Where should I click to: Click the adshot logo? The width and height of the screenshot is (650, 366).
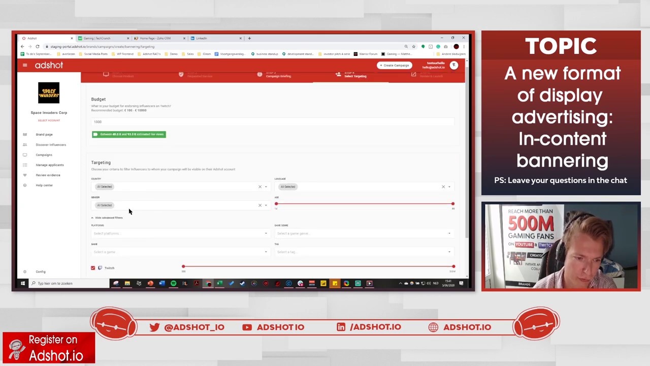[49, 65]
